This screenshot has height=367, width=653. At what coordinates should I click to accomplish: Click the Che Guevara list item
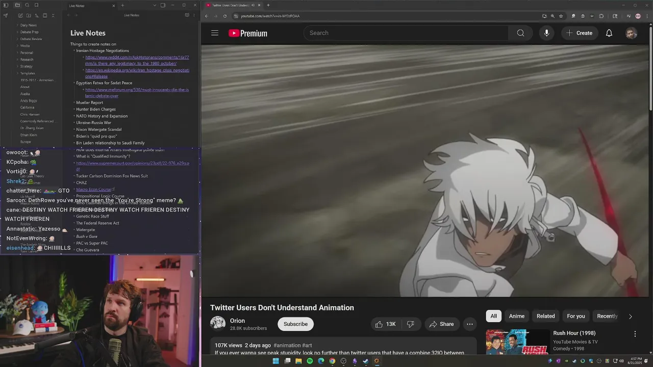click(x=88, y=250)
